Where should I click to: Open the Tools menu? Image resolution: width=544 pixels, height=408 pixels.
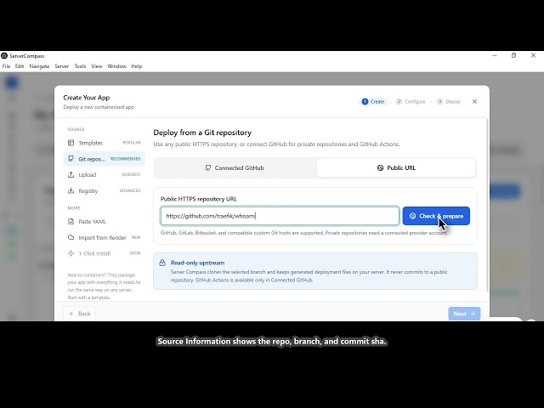point(80,66)
